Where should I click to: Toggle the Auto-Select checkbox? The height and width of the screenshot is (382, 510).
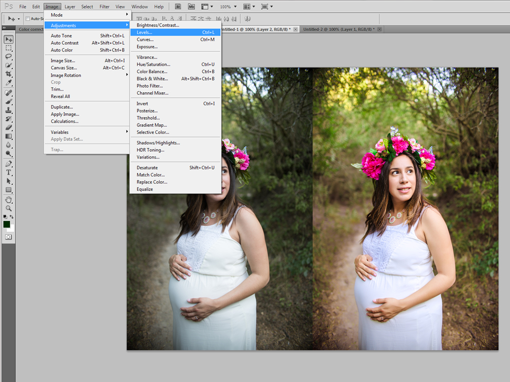[x=28, y=19]
